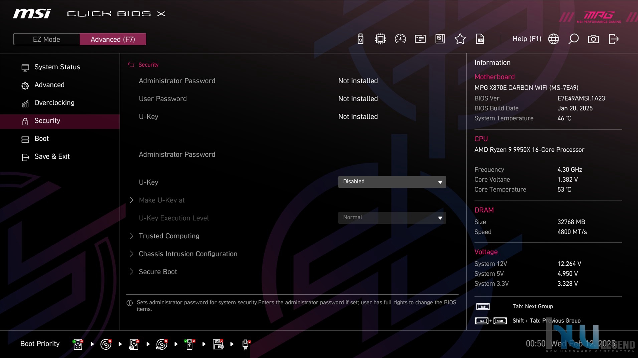
Task: Click Help (F1)
Action: [527, 39]
